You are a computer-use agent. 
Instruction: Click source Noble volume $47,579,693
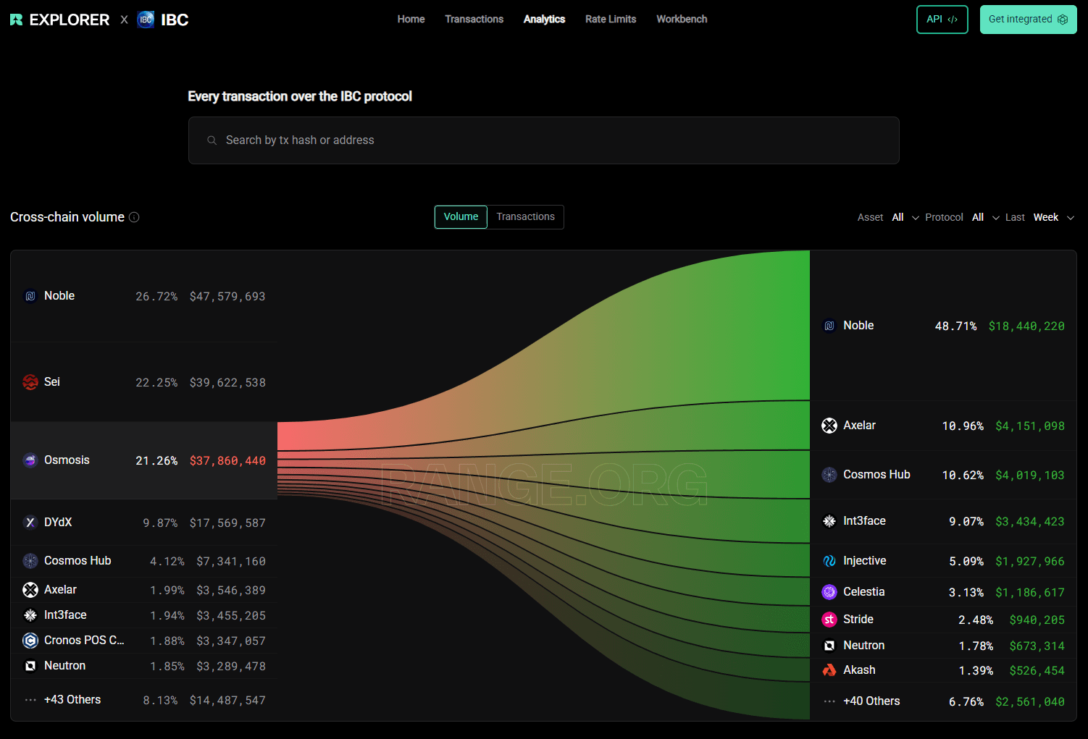click(x=227, y=297)
